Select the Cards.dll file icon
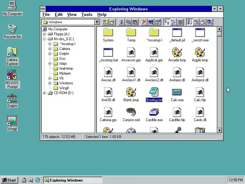 [x=200, y=112]
